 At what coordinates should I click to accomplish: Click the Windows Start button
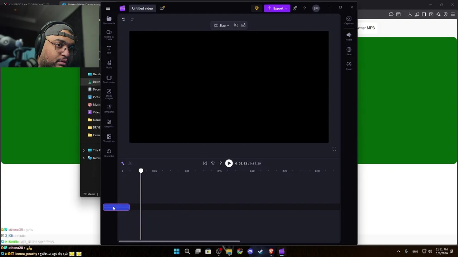[x=176, y=252]
